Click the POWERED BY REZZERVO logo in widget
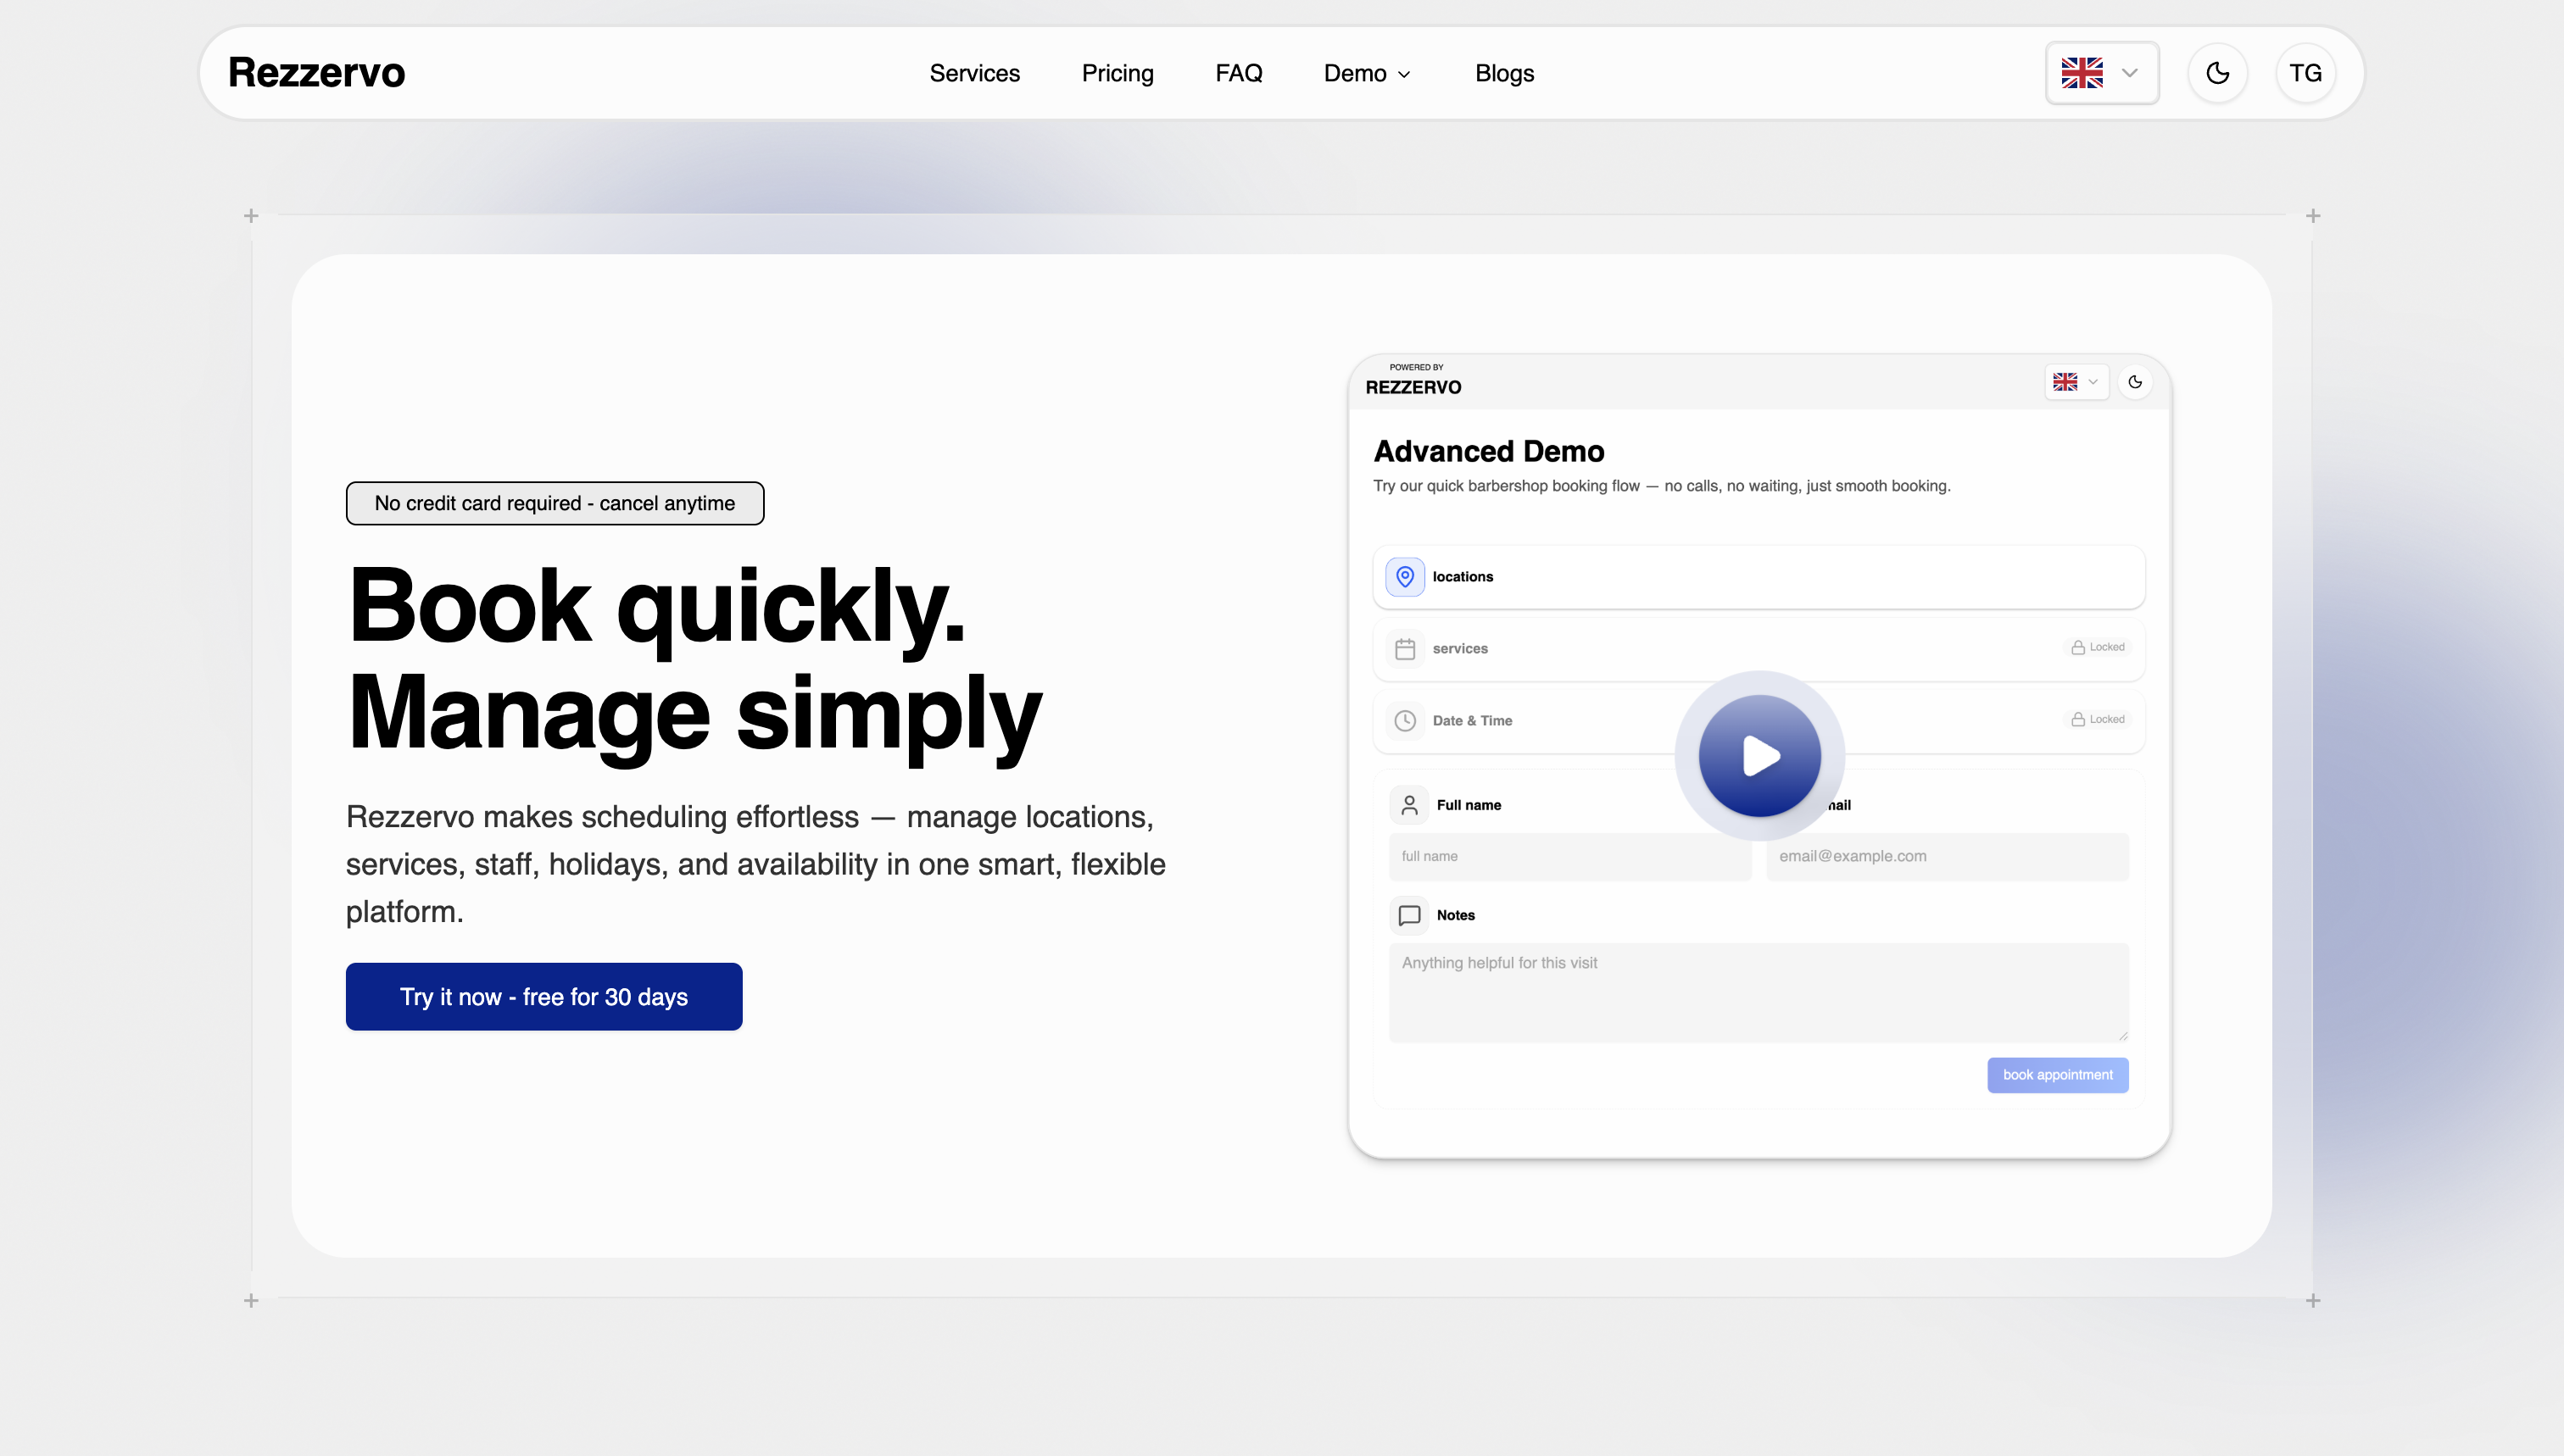 (1413, 381)
